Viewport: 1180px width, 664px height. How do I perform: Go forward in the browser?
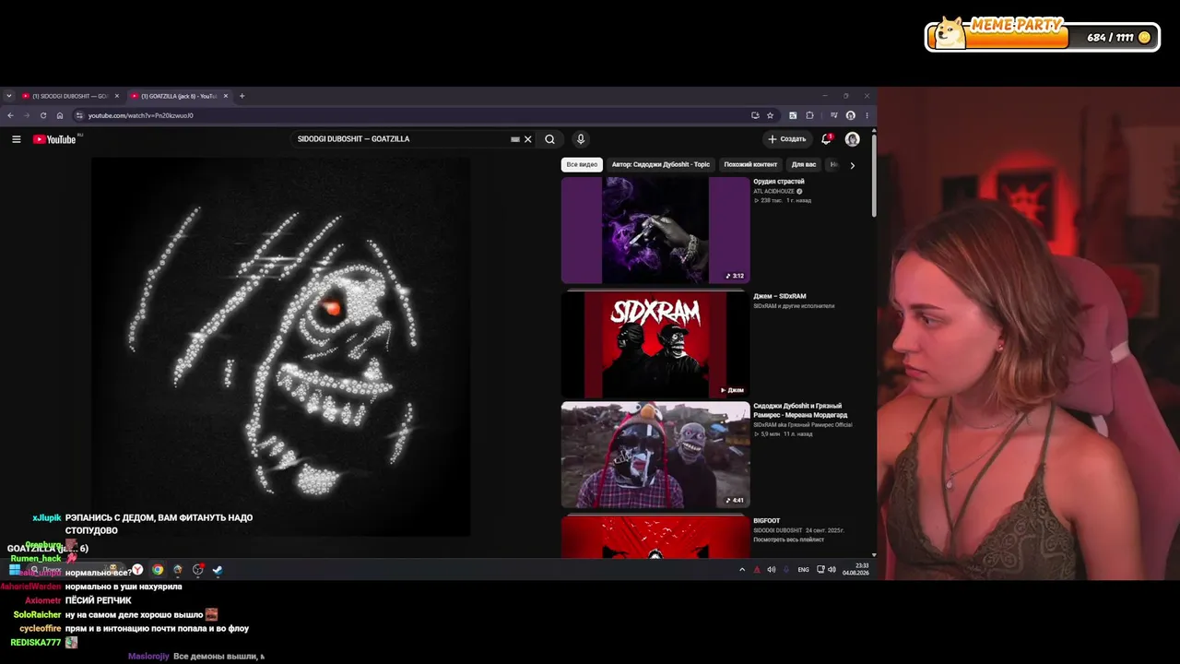coord(27,115)
